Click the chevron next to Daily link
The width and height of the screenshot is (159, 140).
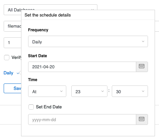pos(18,73)
